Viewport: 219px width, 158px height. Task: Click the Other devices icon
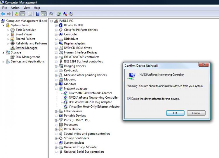coord(61,111)
